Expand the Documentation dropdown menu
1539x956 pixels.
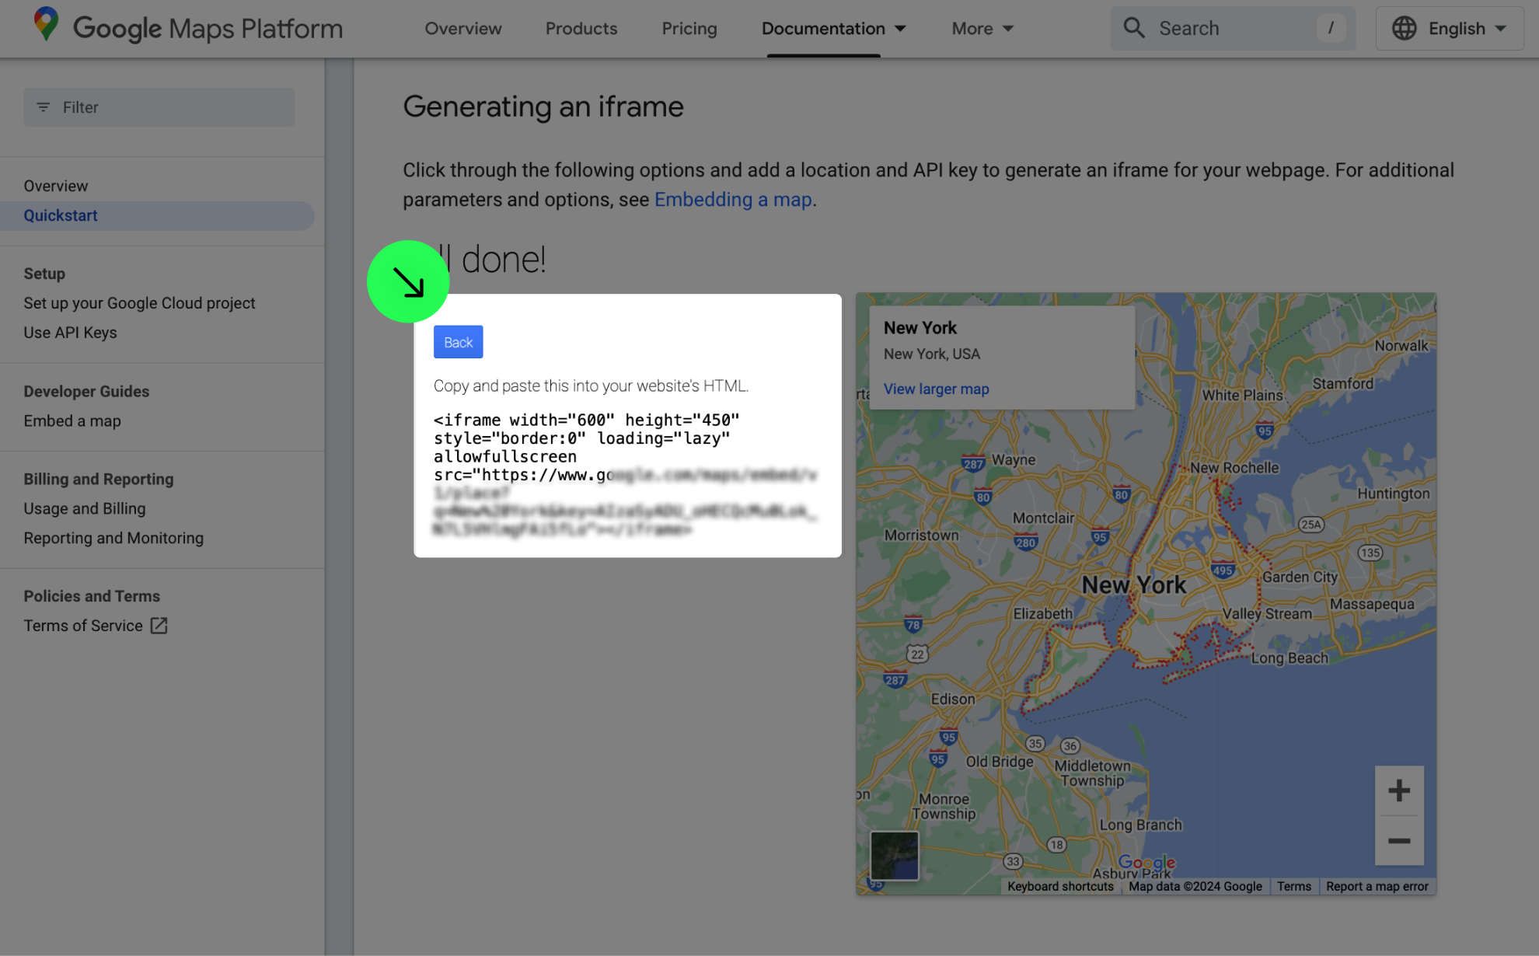point(834,29)
